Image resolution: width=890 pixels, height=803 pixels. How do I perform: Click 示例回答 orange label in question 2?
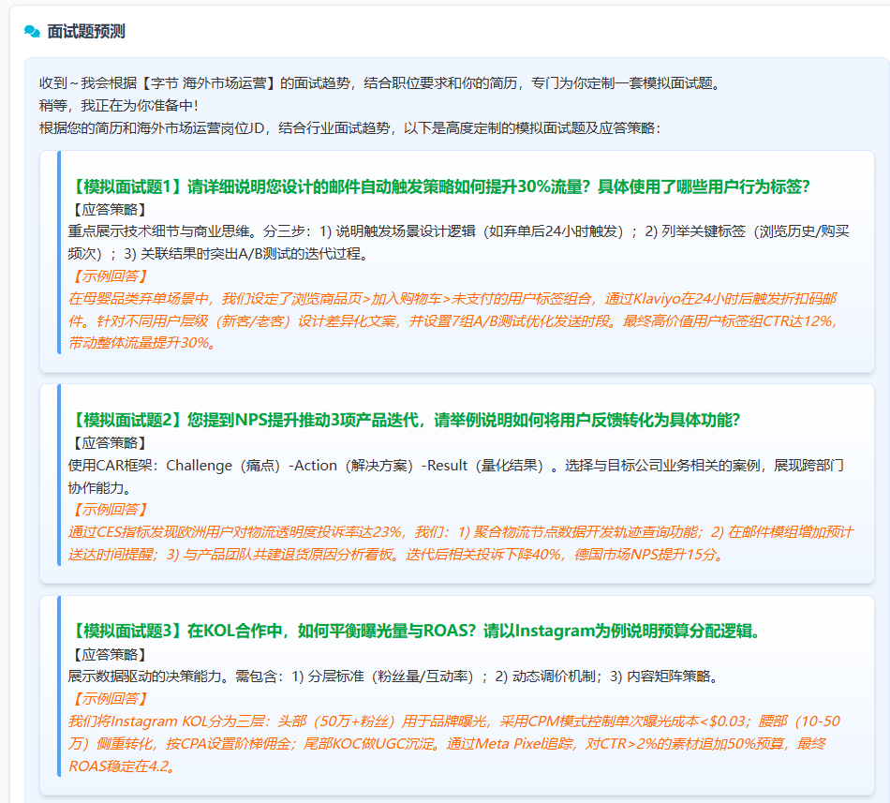tap(110, 510)
